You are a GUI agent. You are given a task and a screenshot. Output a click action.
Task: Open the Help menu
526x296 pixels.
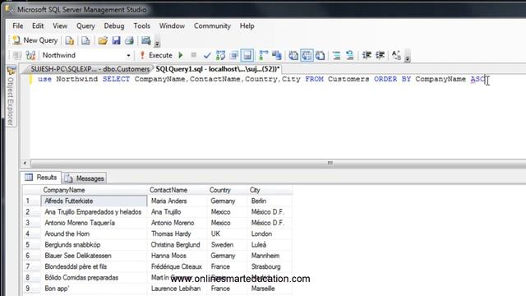(x=247, y=26)
